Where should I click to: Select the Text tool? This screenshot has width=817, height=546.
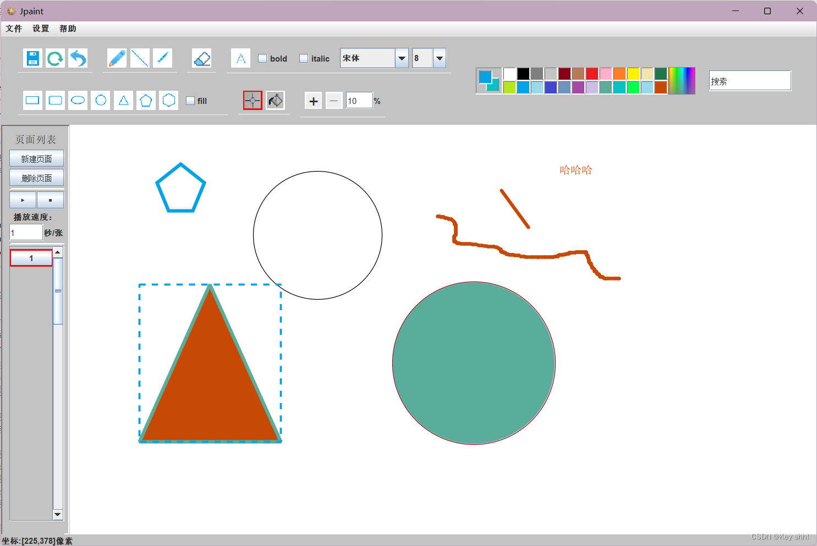[x=240, y=58]
